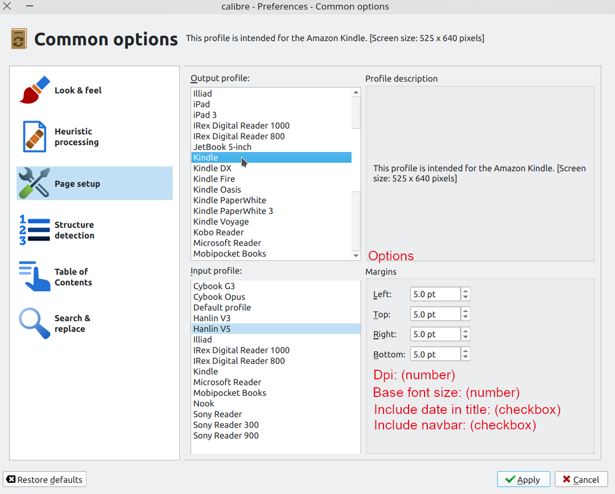Image resolution: width=615 pixels, height=494 pixels.
Task: Click the Search & replace magnifier icon
Action: pyautogui.click(x=35, y=323)
